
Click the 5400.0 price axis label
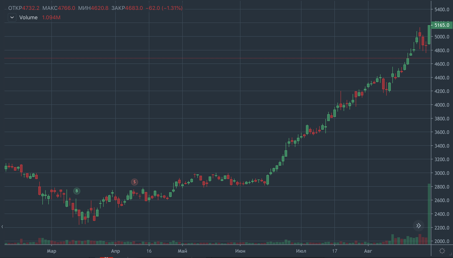tap(442, 9)
